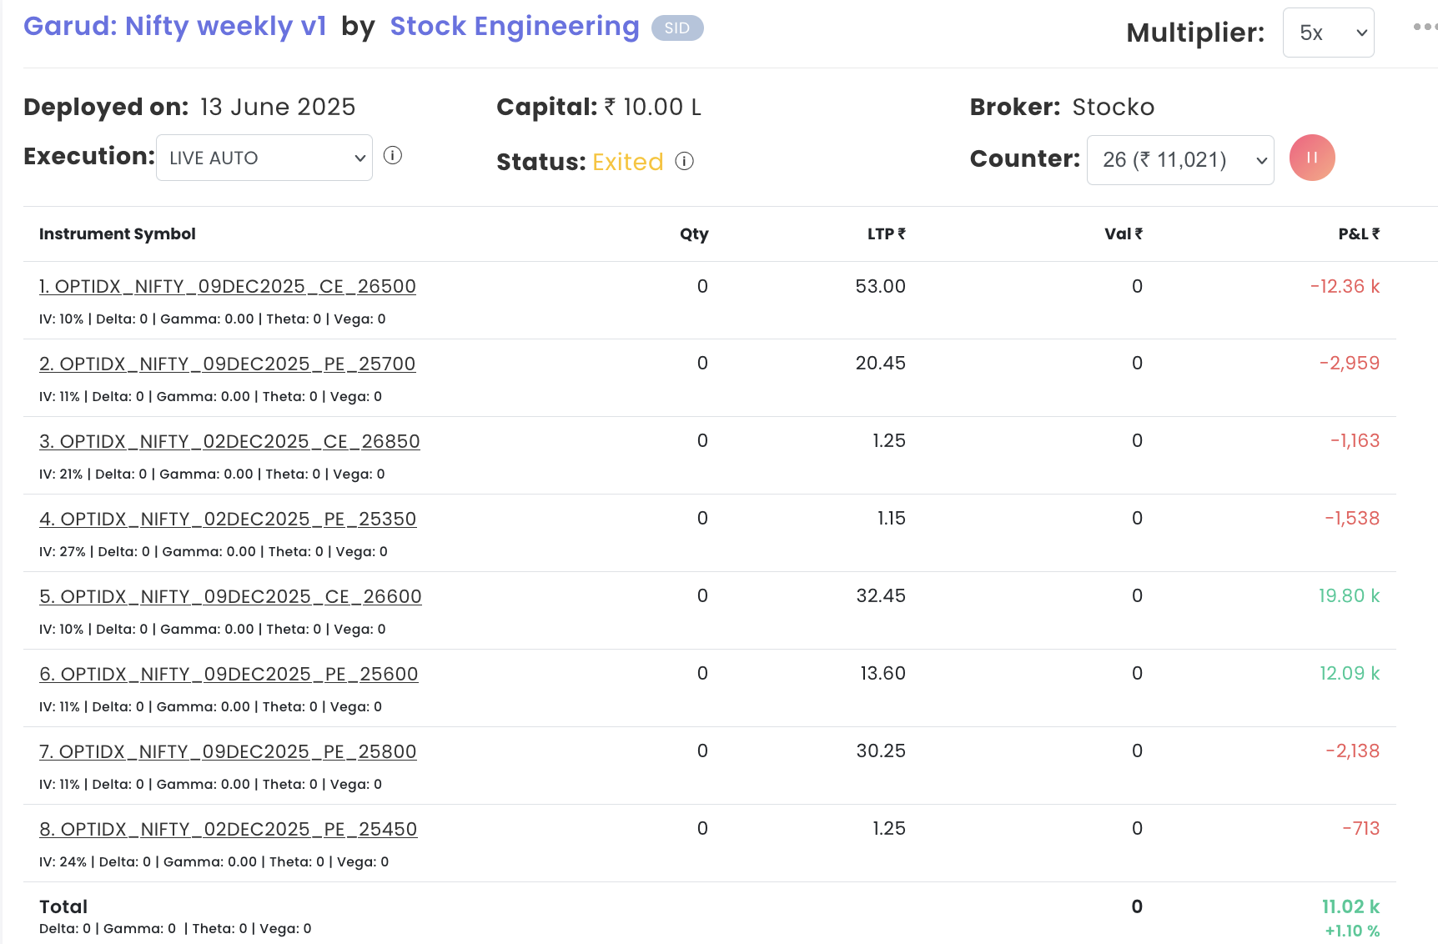Open NIFTY 02DEC2025 PE 25350 instrument link

pos(228,520)
